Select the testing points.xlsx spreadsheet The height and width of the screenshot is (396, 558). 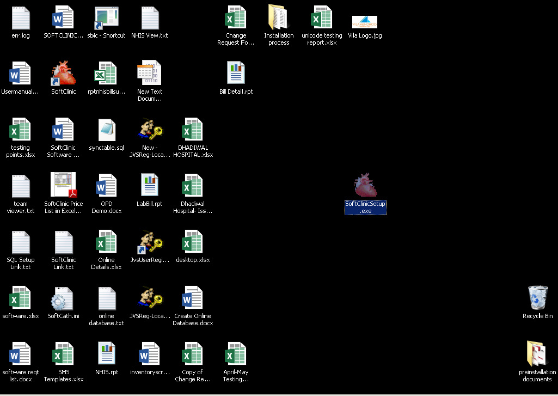click(21, 130)
